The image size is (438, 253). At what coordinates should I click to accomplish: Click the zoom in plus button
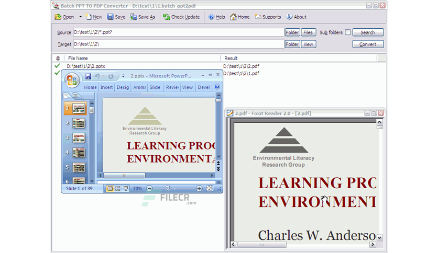[199, 189]
